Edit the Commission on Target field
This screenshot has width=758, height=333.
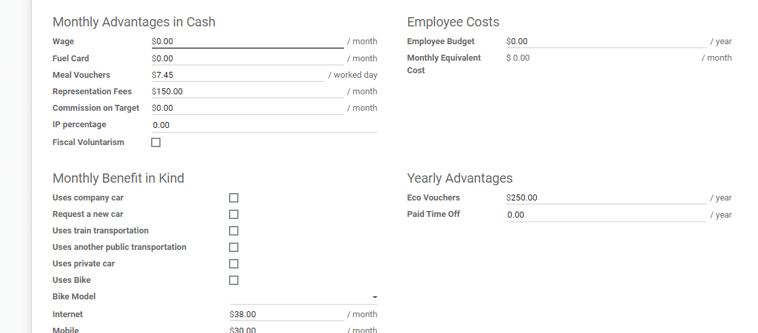(x=248, y=107)
